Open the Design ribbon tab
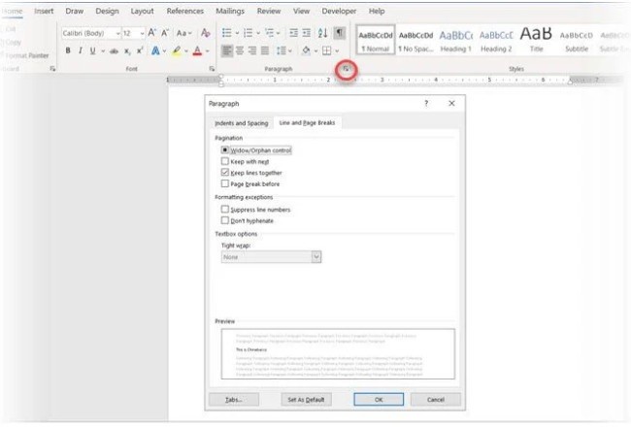Screen dimensions: 631x427 107,11
